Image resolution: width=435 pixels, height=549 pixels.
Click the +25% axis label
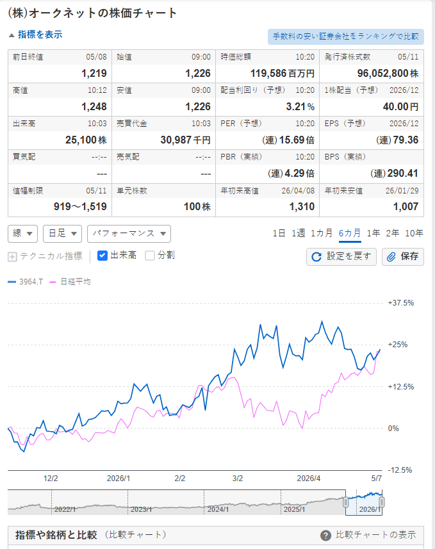coord(398,345)
